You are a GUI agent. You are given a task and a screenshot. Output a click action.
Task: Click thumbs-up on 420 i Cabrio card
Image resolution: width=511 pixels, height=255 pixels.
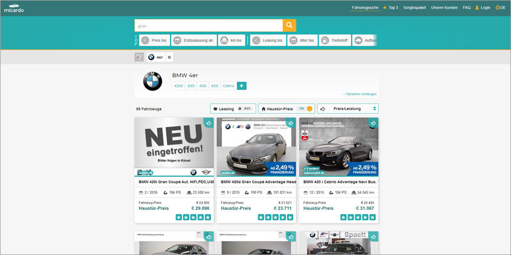coord(374,123)
